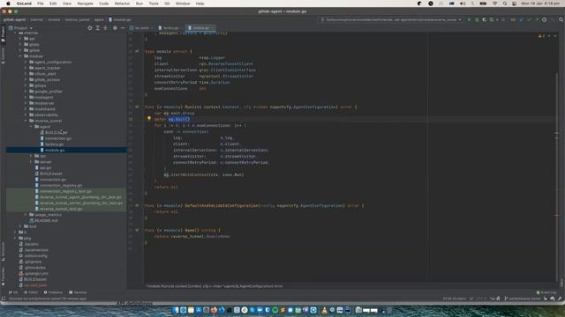
Task: Click the Expand All icon in Project panel header
Action: (x=98, y=27)
